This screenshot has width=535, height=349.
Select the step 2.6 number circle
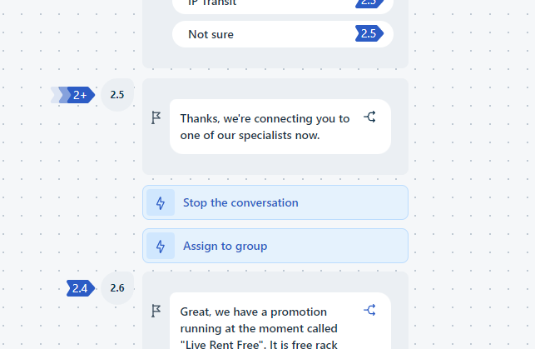[x=117, y=288]
